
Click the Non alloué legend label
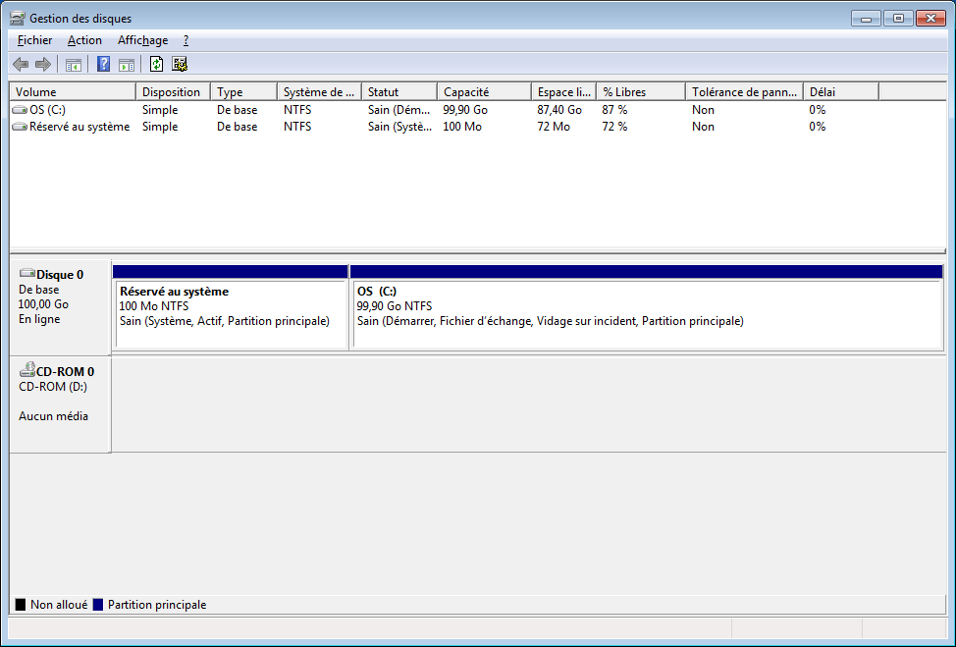pos(59,605)
